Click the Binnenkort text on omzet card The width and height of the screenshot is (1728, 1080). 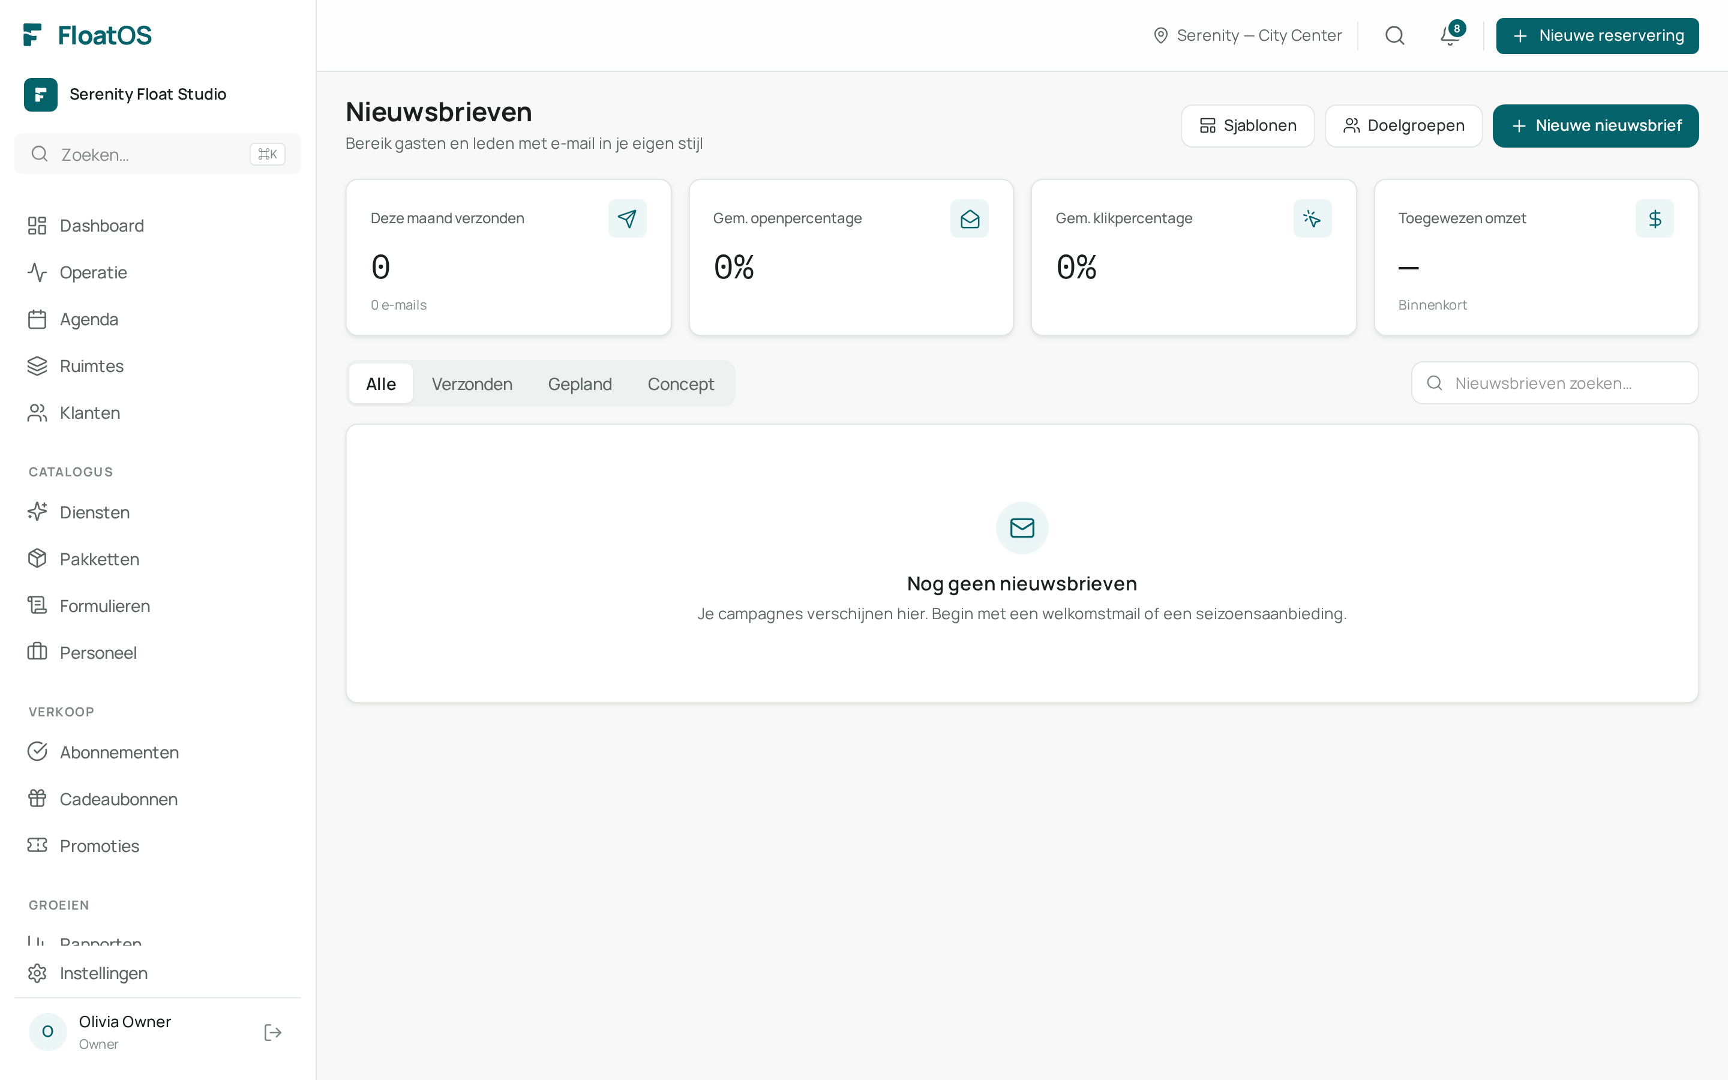(1432, 305)
